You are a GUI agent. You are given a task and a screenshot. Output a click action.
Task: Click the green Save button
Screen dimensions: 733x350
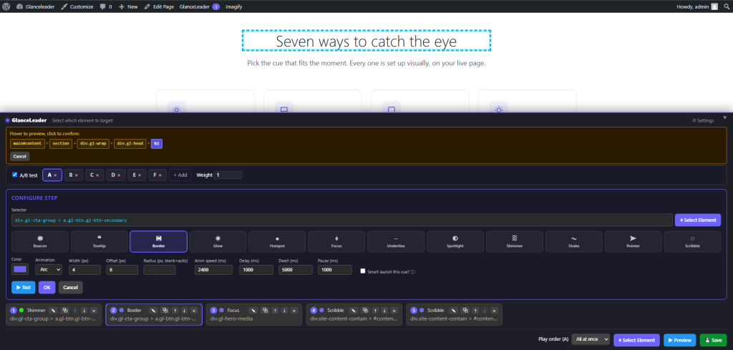coord(713,340)
